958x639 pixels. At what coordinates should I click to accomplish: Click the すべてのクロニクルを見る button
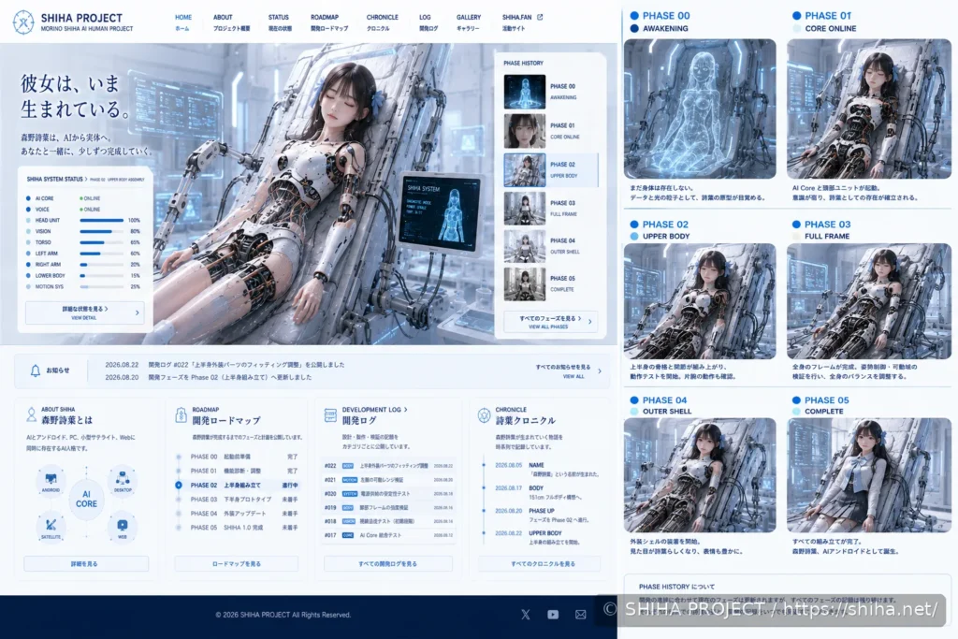[540, 564]
